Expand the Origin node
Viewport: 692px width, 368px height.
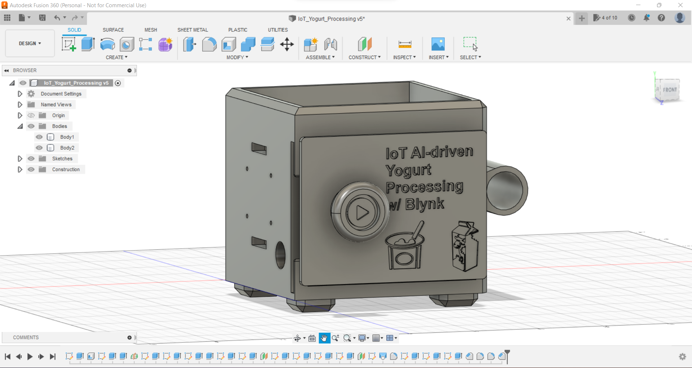click(20, 115)
